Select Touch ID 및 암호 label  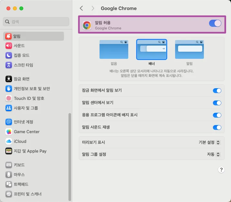(29, 98)
